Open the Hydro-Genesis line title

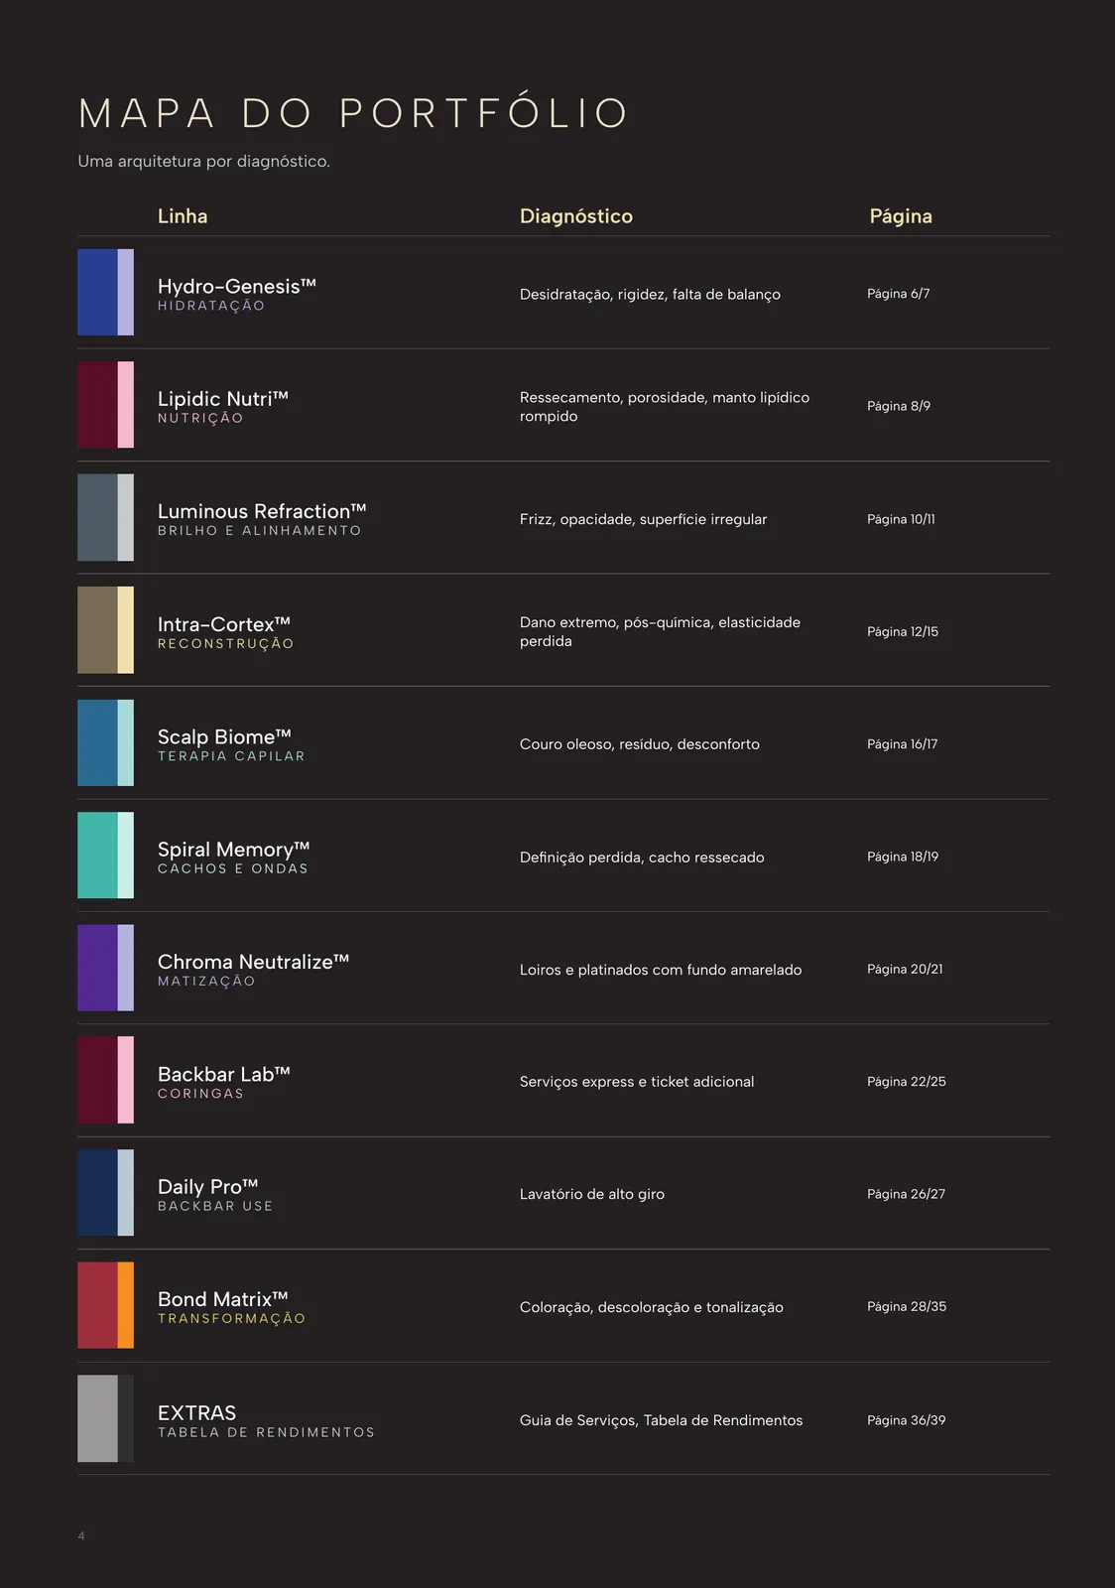coord(237,286)
